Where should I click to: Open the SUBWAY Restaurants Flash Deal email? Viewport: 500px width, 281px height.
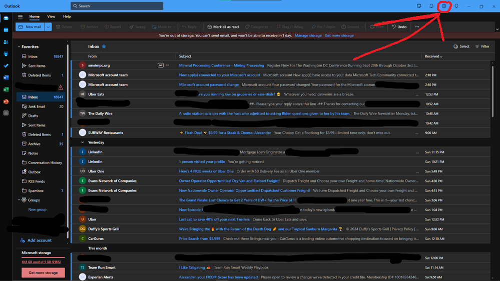281,132
